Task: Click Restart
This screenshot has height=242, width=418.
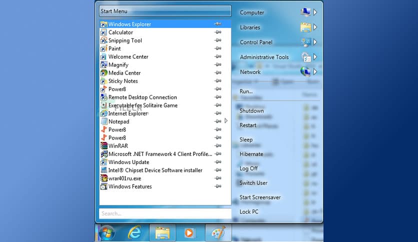Action: click(x=247, y=125)
